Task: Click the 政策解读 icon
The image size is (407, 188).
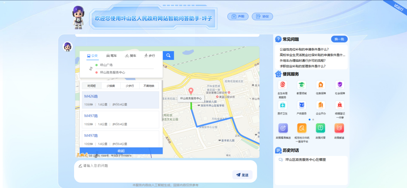Action: (x=339, y=128)
